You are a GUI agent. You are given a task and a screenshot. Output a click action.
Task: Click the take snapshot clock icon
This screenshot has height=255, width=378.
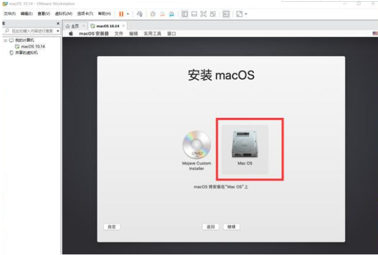153,13
